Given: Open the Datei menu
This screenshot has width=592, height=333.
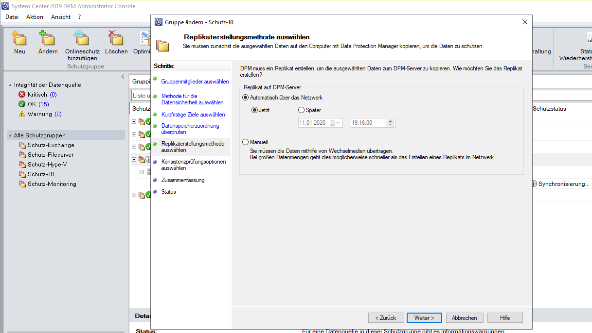Looking at the screenshot, I should 12,17.
